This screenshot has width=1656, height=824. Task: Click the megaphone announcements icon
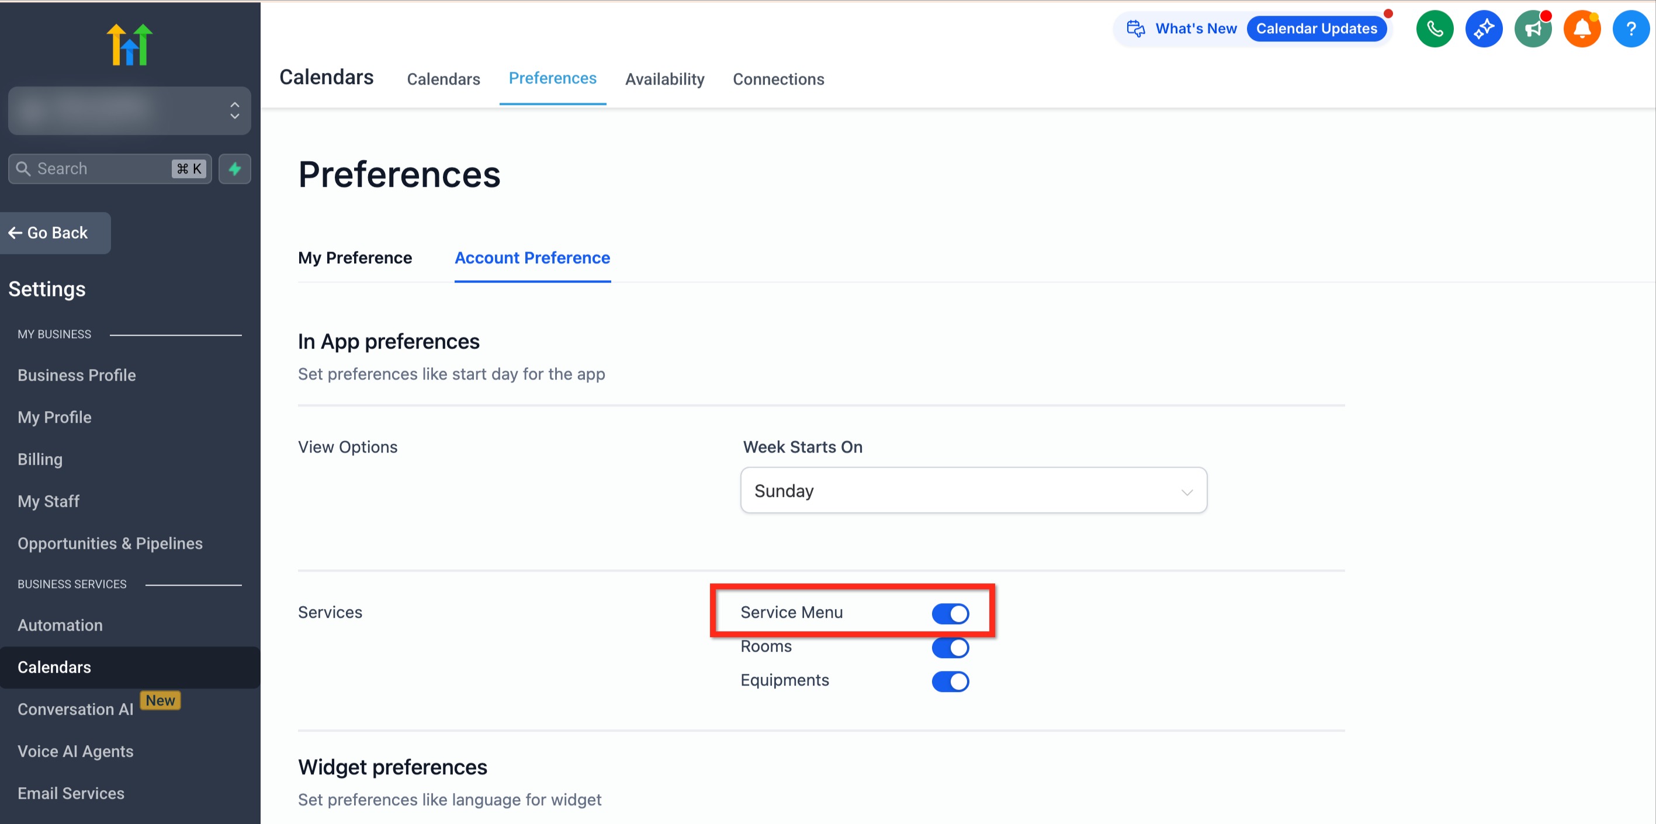1533,29
